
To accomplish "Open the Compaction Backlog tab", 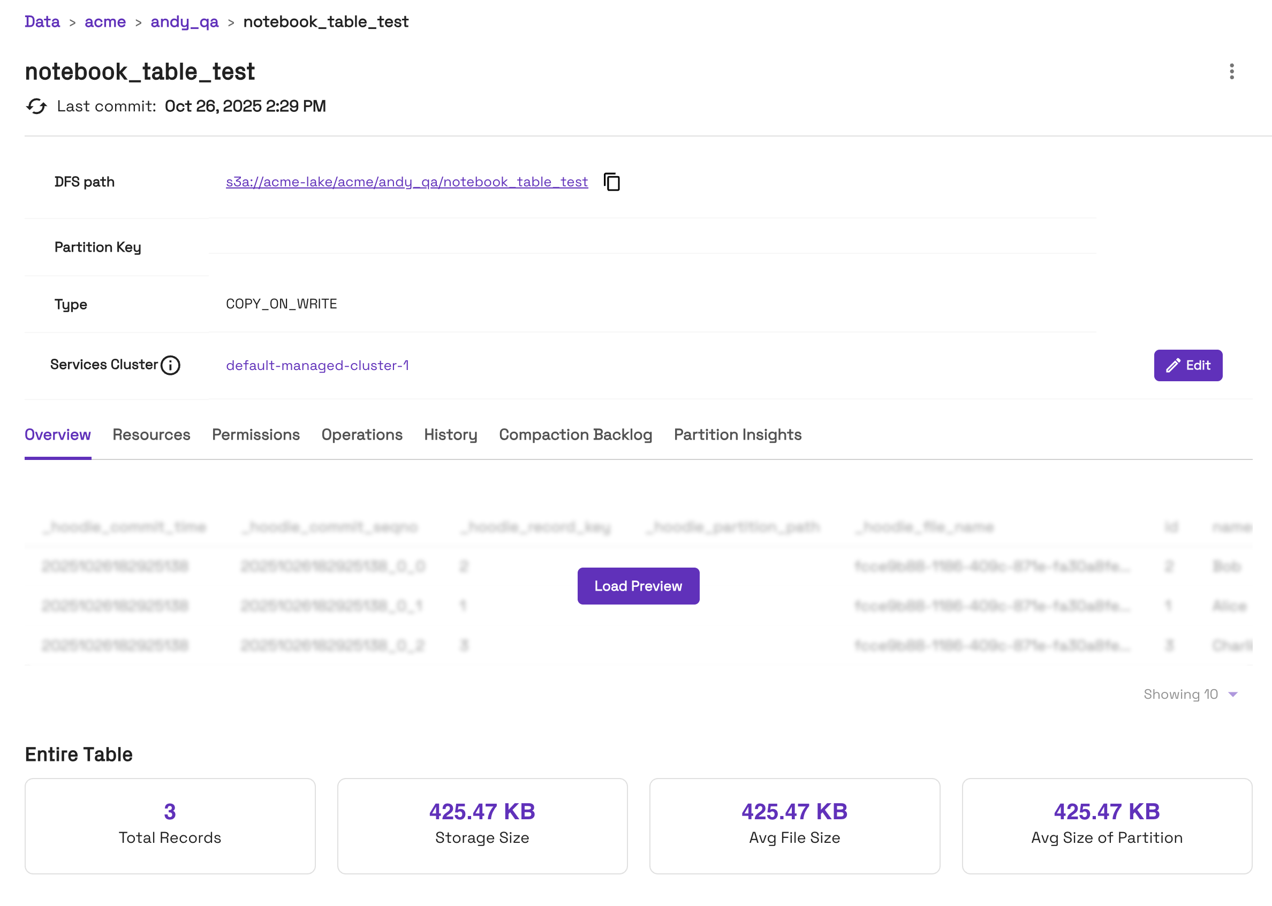I will (575, 435).
